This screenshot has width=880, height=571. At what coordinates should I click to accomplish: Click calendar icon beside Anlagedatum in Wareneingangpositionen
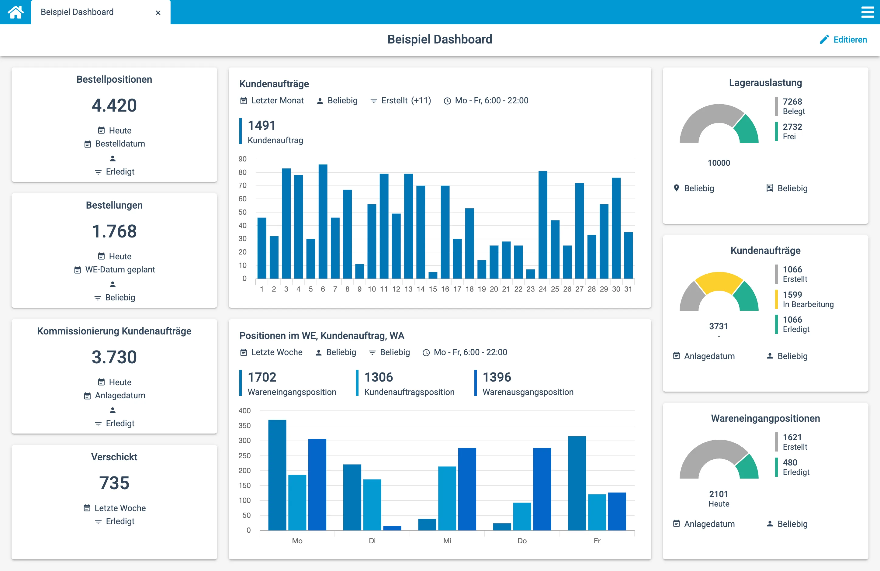pyautogui.click(x=676, y=524)
